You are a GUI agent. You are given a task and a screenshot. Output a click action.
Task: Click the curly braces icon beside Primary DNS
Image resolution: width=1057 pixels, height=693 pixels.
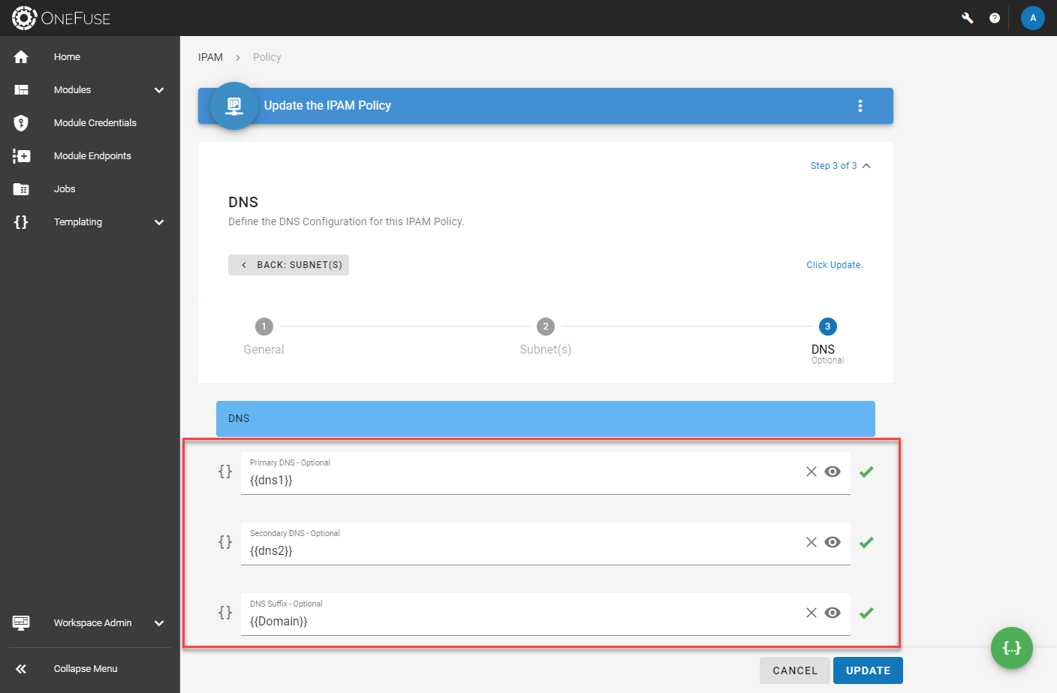[225, 472]
